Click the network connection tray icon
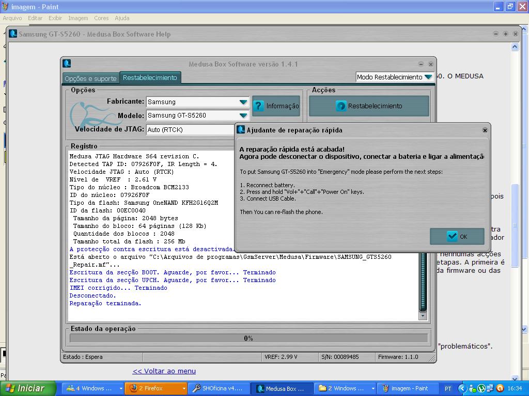 pos(490,389)
